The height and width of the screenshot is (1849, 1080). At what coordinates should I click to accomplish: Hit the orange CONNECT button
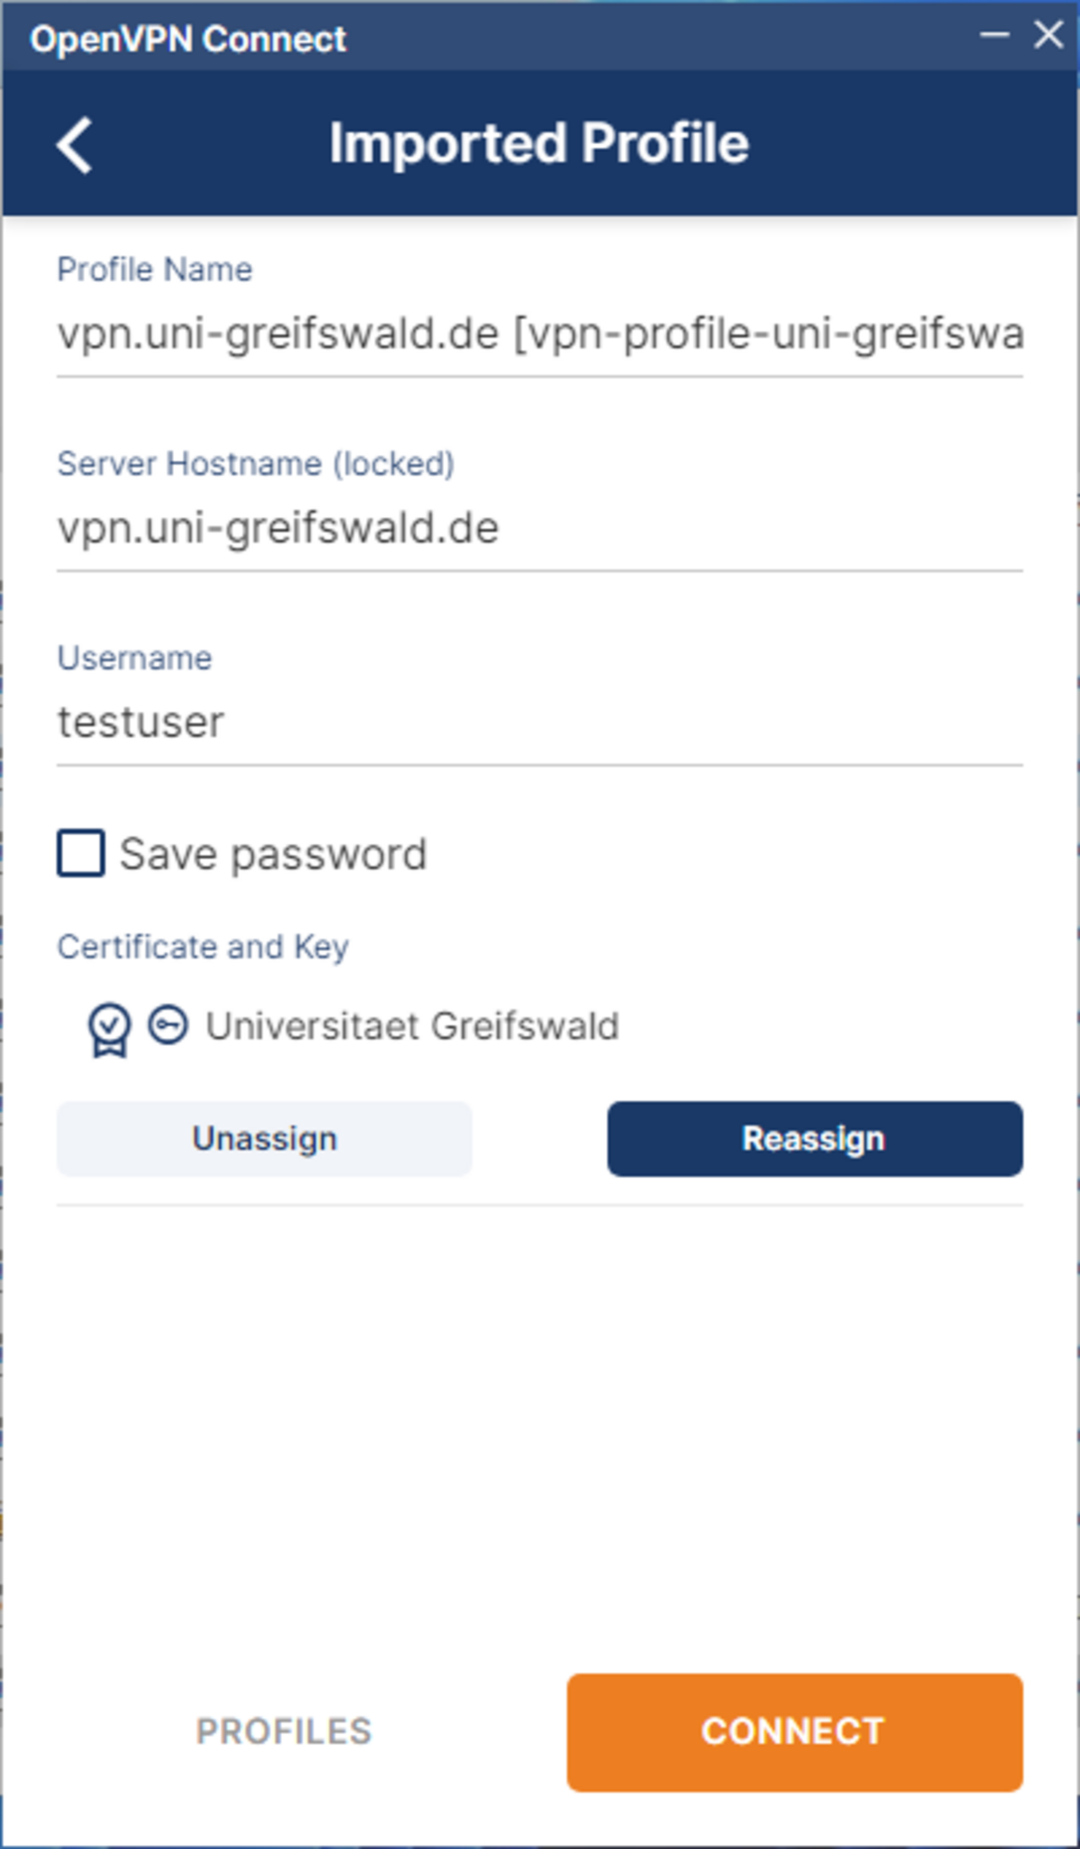[x=795, y=1732]
